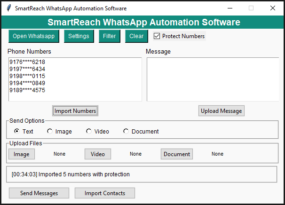285x205 pixels.
Task: Clear the entered data with Clear
Action: [136, 36]
